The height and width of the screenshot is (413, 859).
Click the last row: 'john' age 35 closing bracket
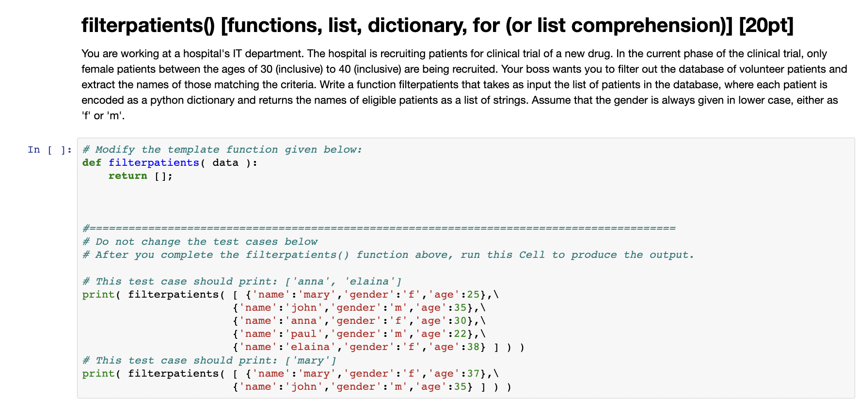coord(372,386)
